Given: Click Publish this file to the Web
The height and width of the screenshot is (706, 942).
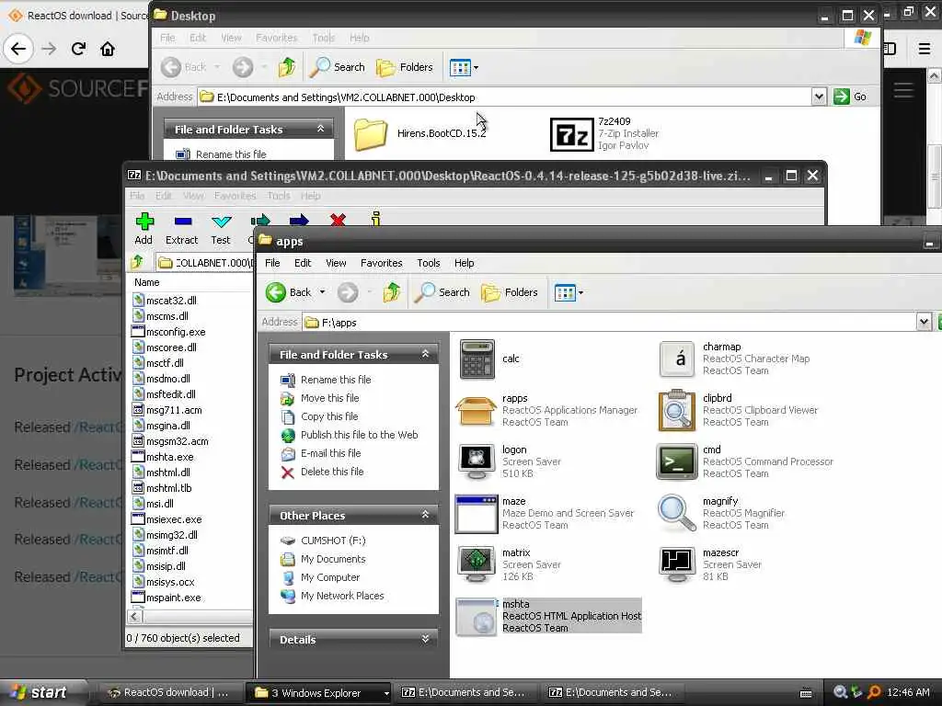Looking at the screenshot, I should (x=360, y=435).
